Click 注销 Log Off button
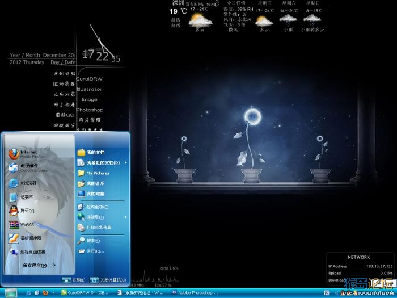 (x=73, y=280)
